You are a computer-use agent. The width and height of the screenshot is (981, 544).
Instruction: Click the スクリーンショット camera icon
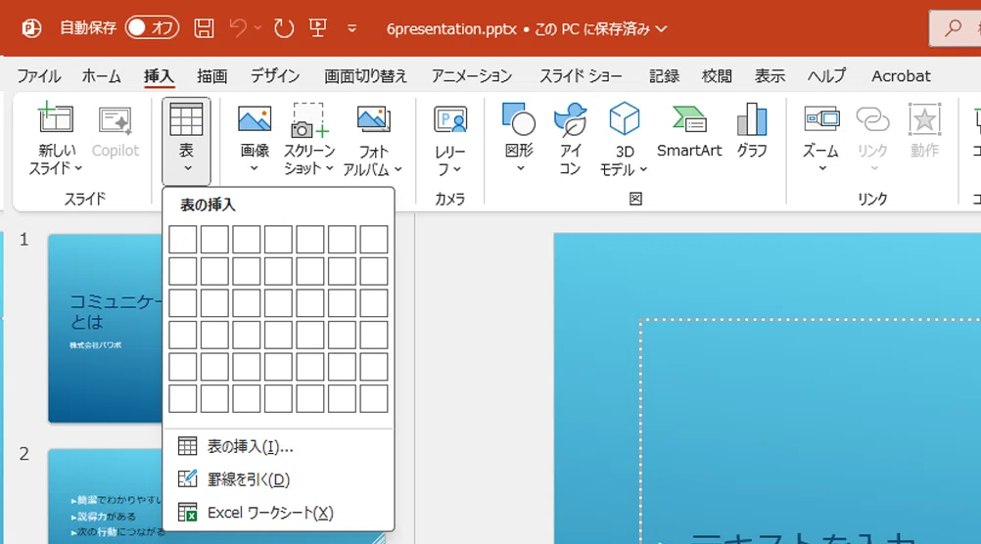(x=309, y=120)
